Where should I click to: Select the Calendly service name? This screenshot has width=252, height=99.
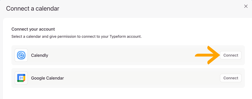tap(40, 55)
